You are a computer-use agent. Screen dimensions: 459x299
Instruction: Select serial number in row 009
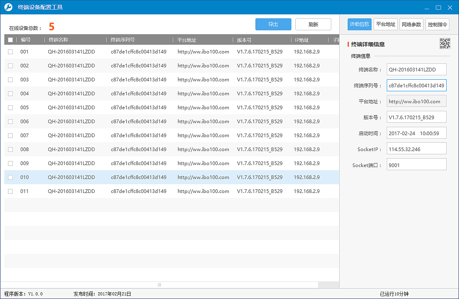tap(138, 163)
